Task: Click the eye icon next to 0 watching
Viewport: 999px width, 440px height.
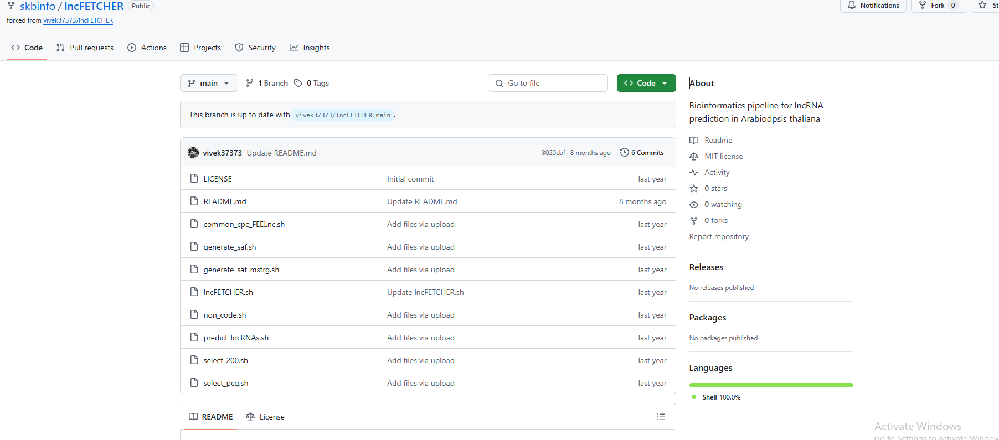Action: [694, 204]
